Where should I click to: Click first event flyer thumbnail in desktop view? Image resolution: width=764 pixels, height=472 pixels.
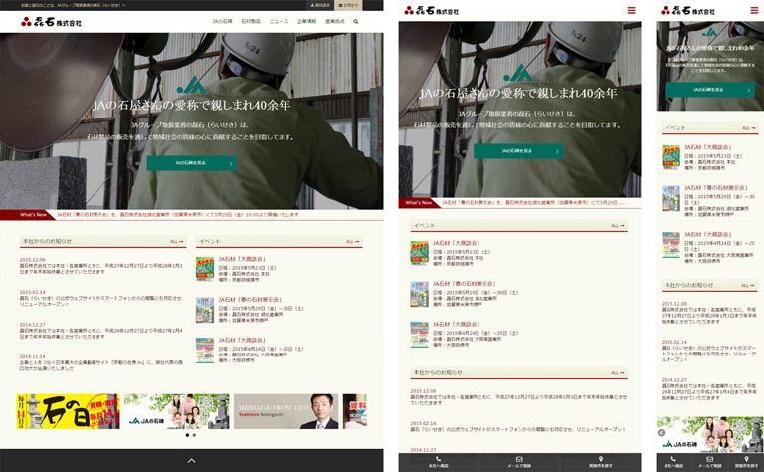[x=205, y=269]
